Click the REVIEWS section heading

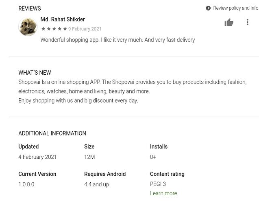click(29, 8)
